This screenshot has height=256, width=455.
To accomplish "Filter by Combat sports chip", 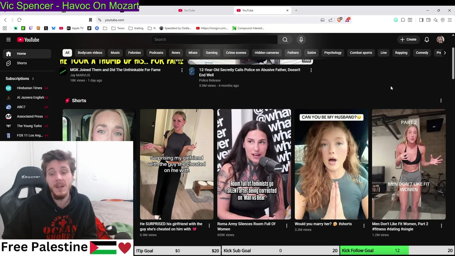I will click(361, 53).
